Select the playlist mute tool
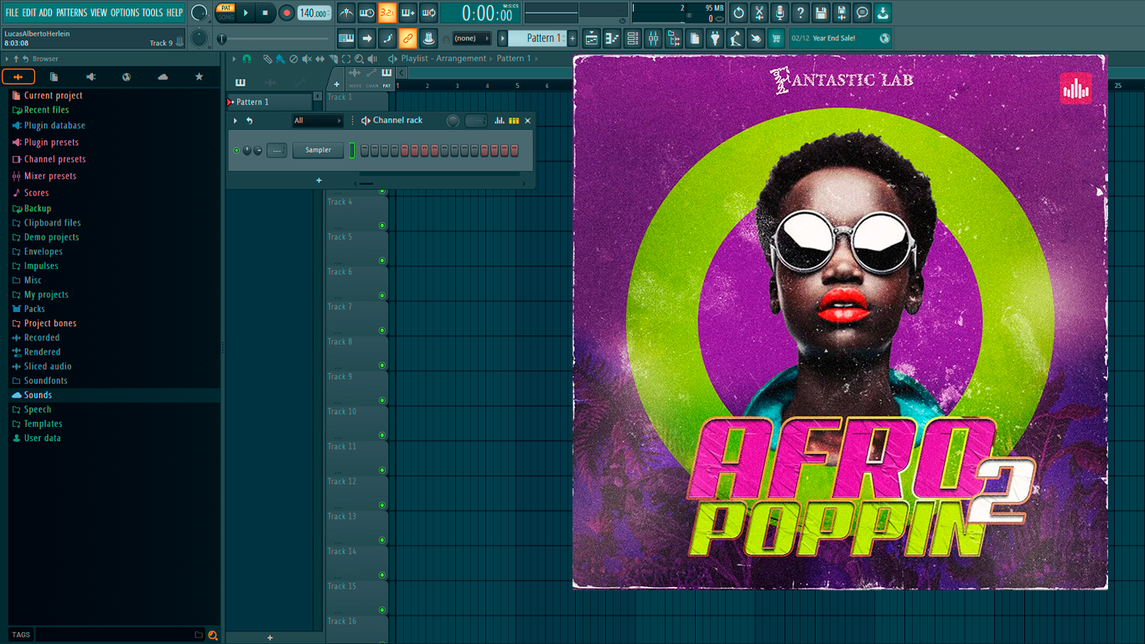The height and width of the screenshot is (644, 1145). click(x=306, y=59)
